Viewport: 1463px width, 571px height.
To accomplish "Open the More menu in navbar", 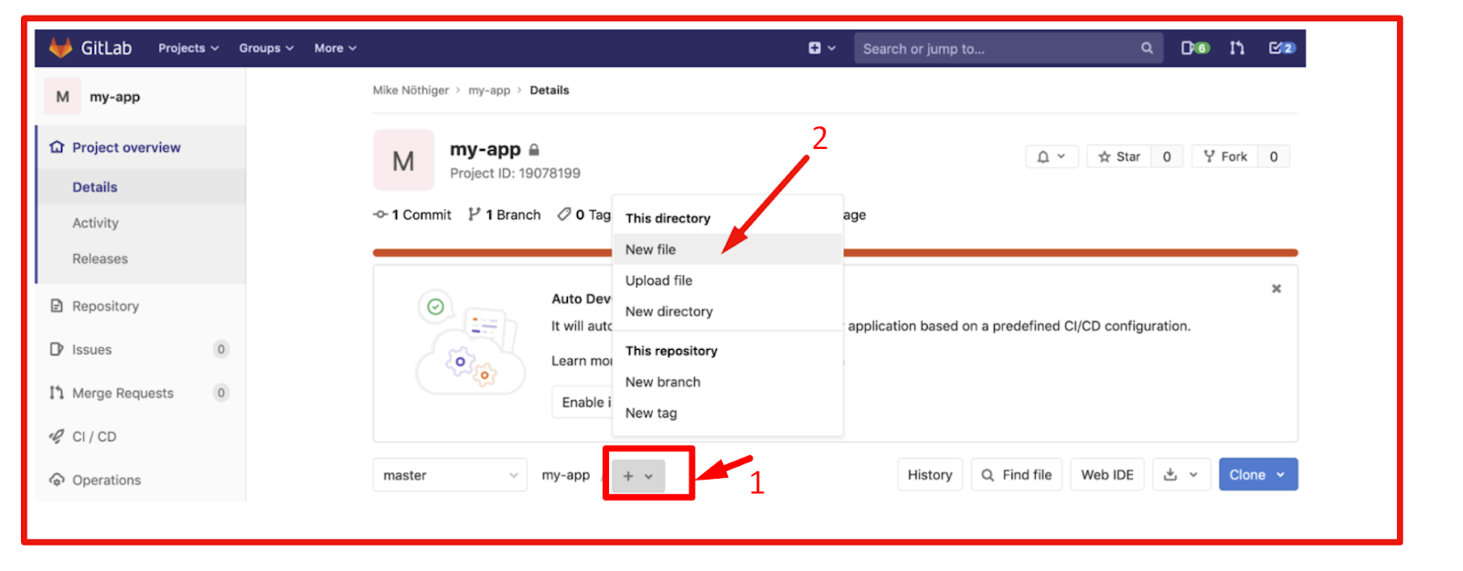I will (x=336, y=48).
